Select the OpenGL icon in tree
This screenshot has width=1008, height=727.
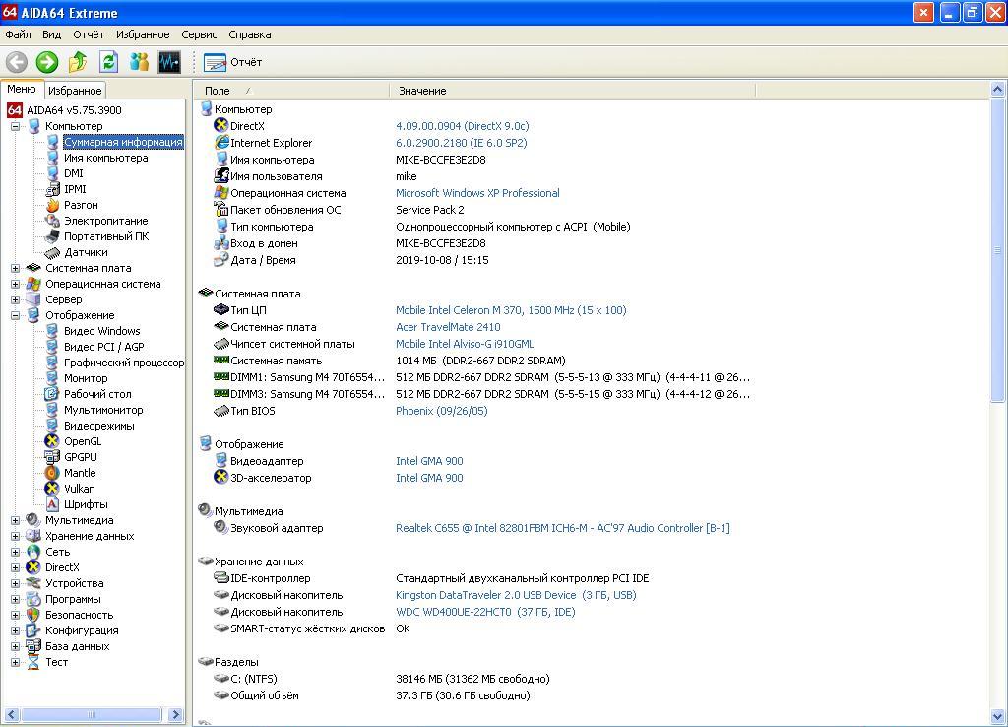point(53,441)
